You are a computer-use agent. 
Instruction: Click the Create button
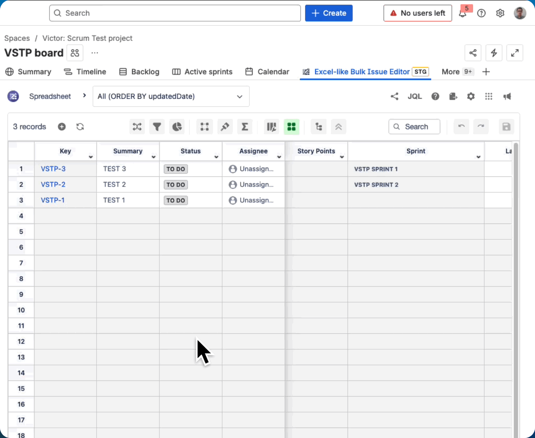click(x=329, y=13)
